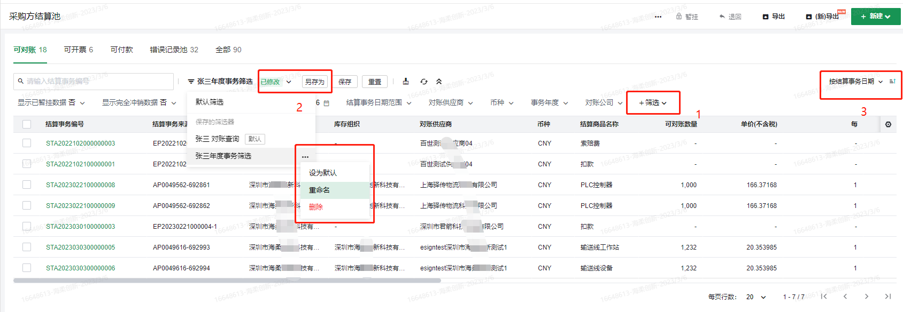This screenshot has width=903, height=312.
Task: Go to the last page
Action: (888, 297)
